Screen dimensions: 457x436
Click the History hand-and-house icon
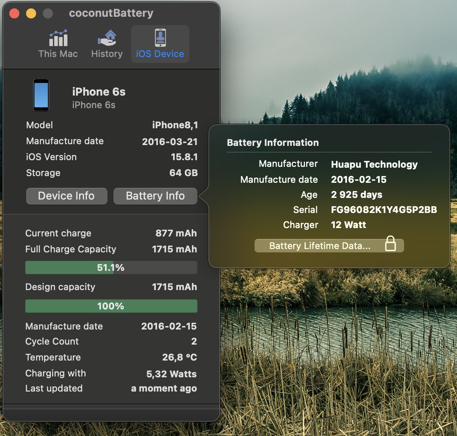[x=107, y=38]
